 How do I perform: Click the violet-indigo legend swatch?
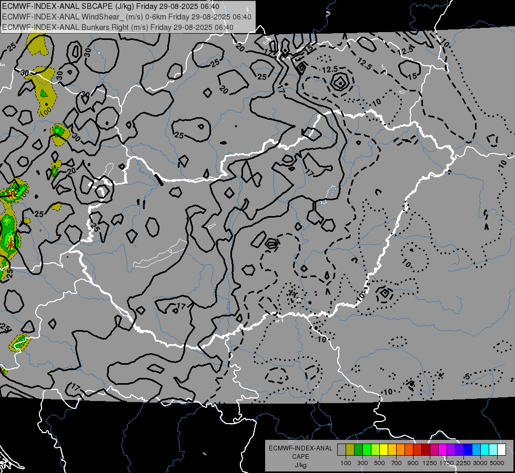pyautogui.click(x=459, y=450)
